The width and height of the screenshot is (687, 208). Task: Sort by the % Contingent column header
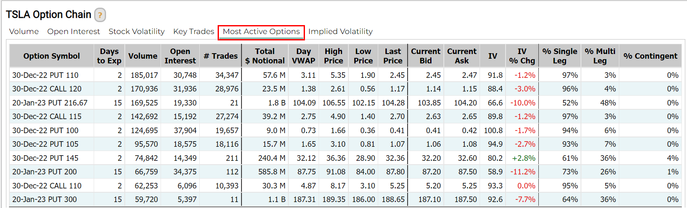tap(650, 56)
